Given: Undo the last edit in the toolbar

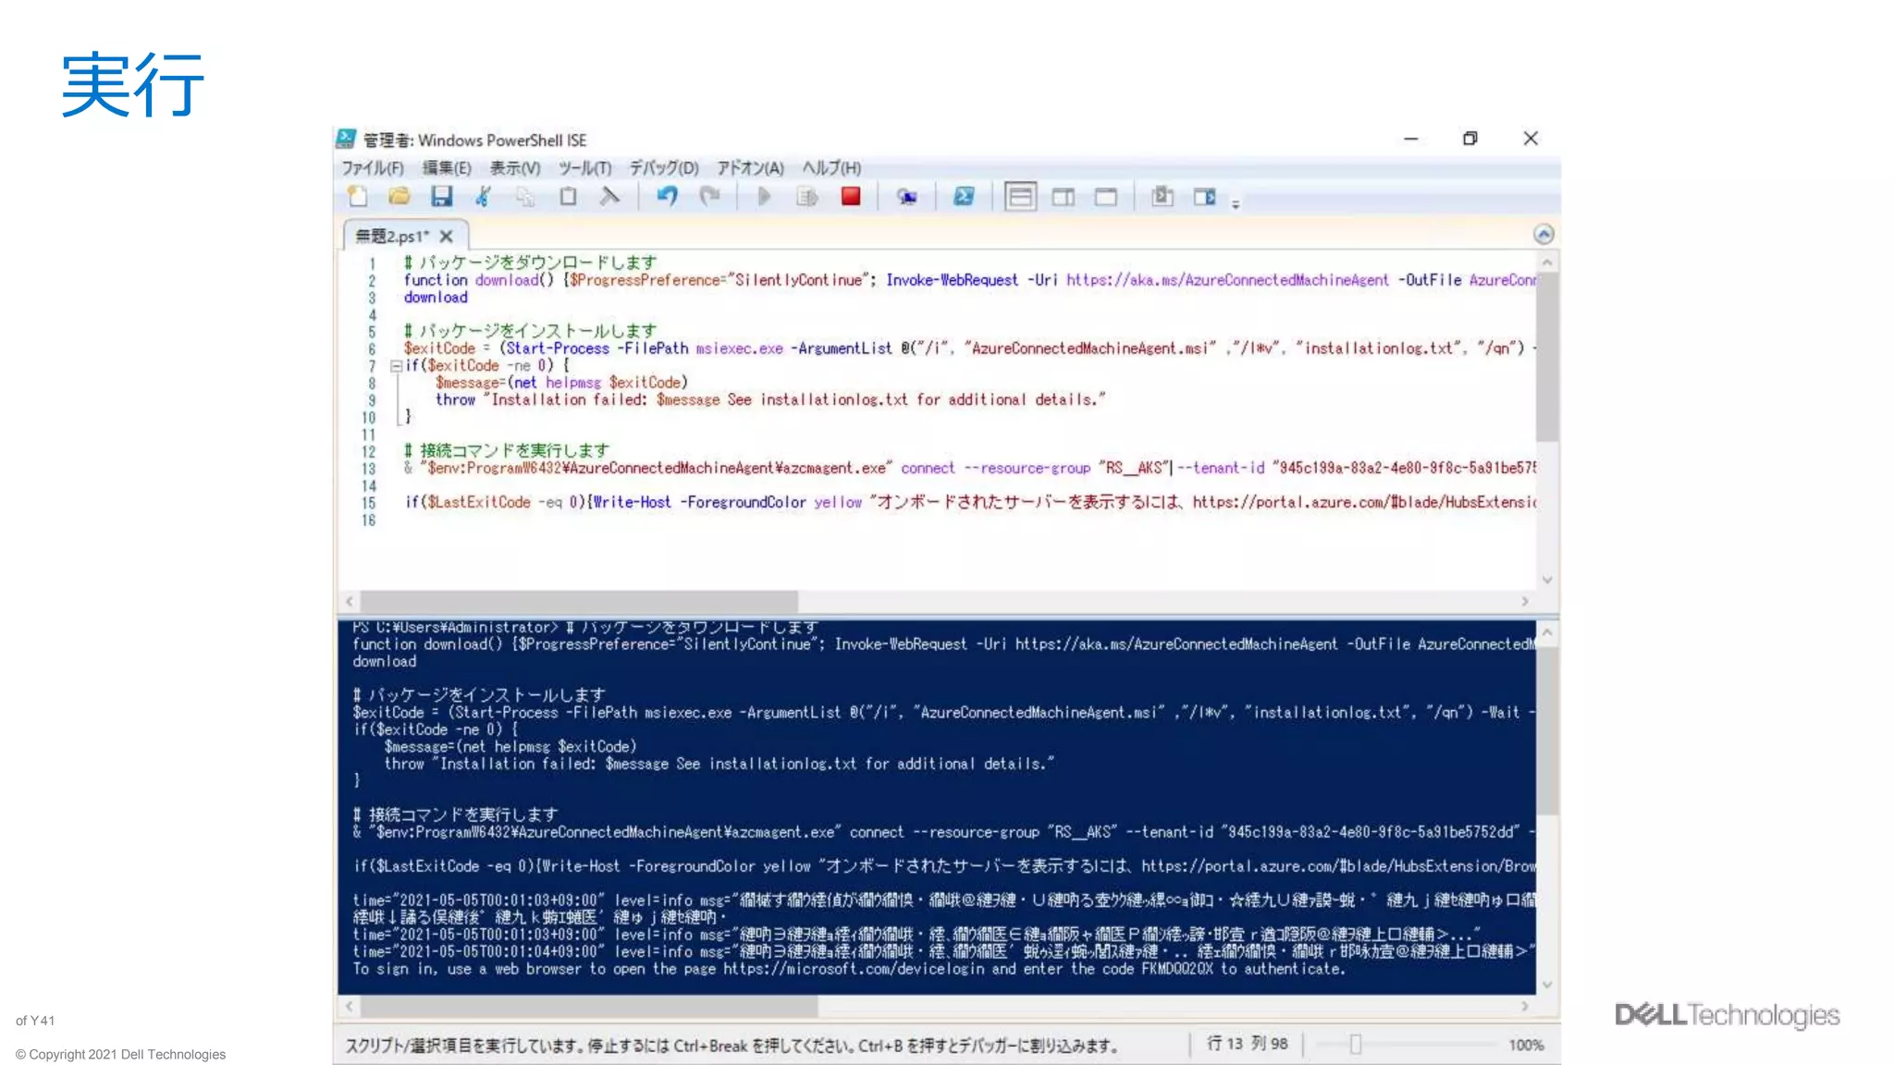Looking at the screenshot, I should pyautogui.click(x=667, y=197).
